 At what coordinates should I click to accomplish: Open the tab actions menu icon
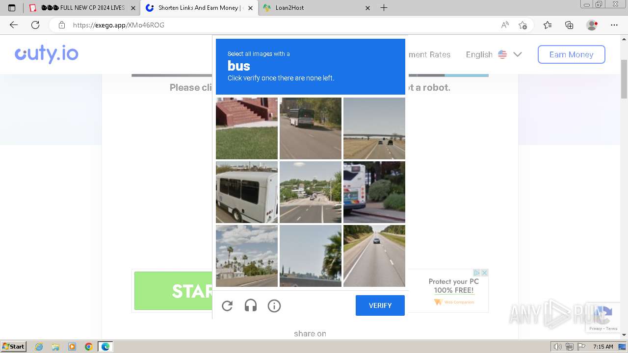(x=12, y=8)
